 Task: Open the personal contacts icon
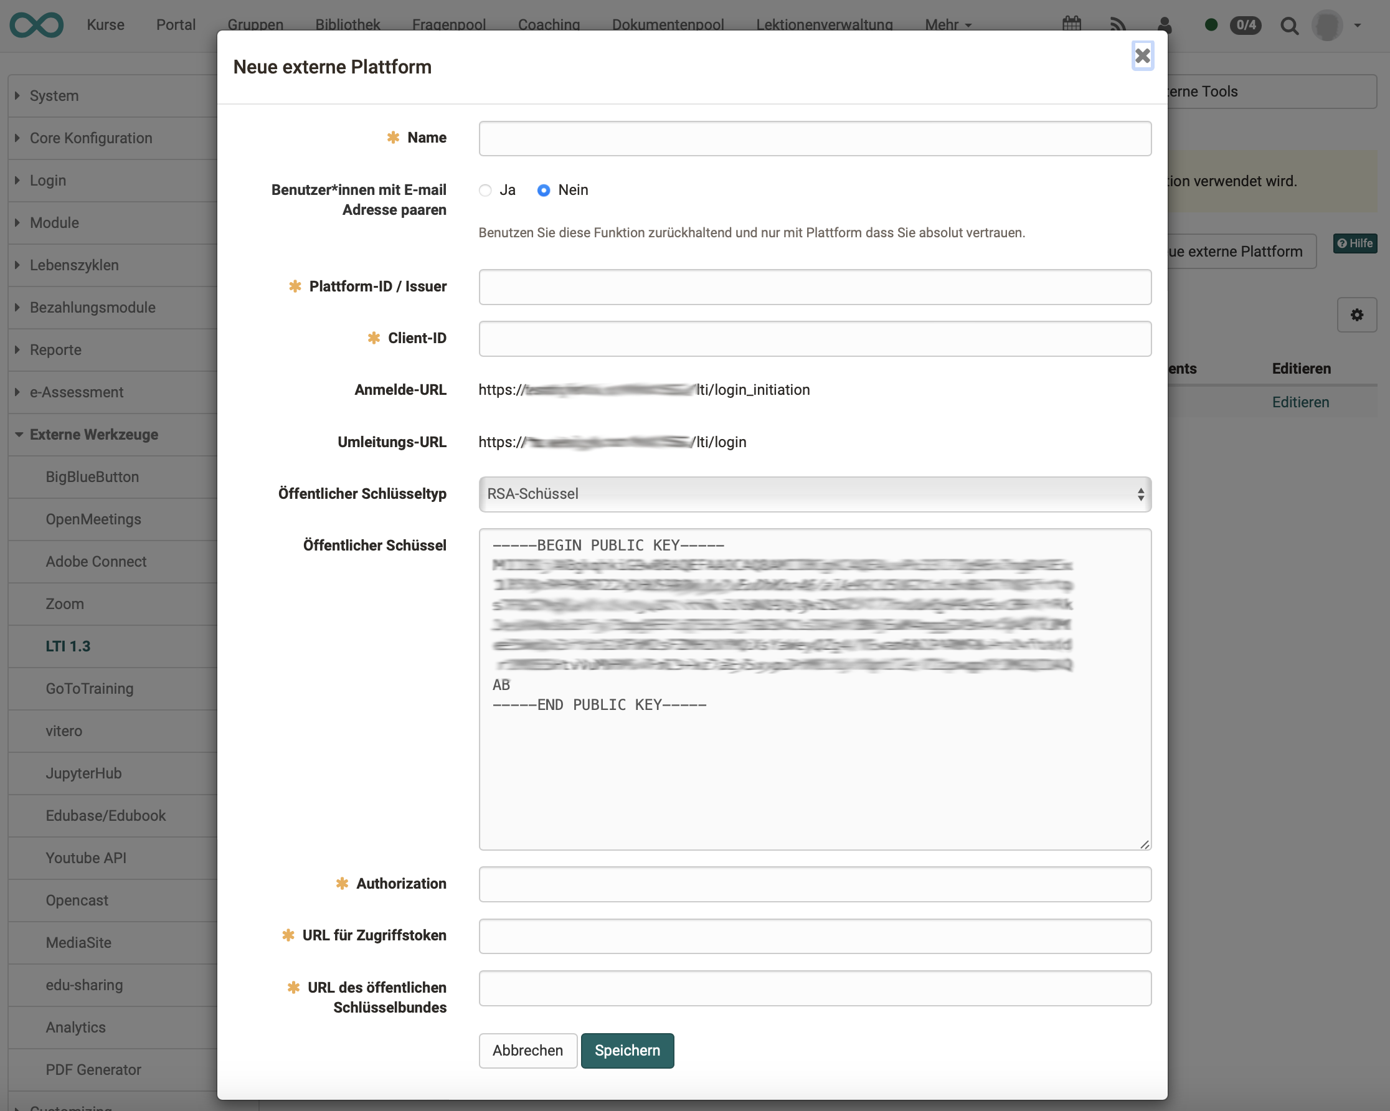click(1165, 26)
